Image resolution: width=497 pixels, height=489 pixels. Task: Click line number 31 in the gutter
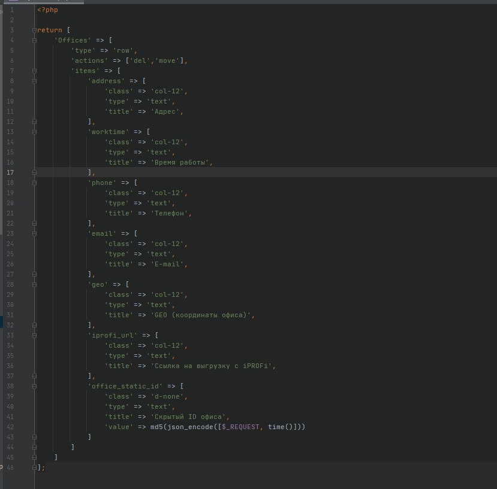coord(10,315)
